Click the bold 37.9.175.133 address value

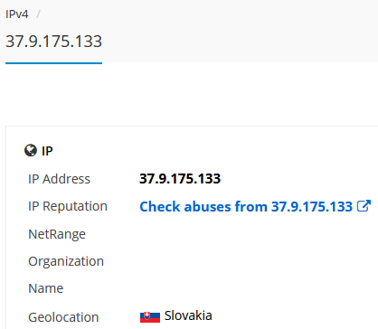point(180,179)
